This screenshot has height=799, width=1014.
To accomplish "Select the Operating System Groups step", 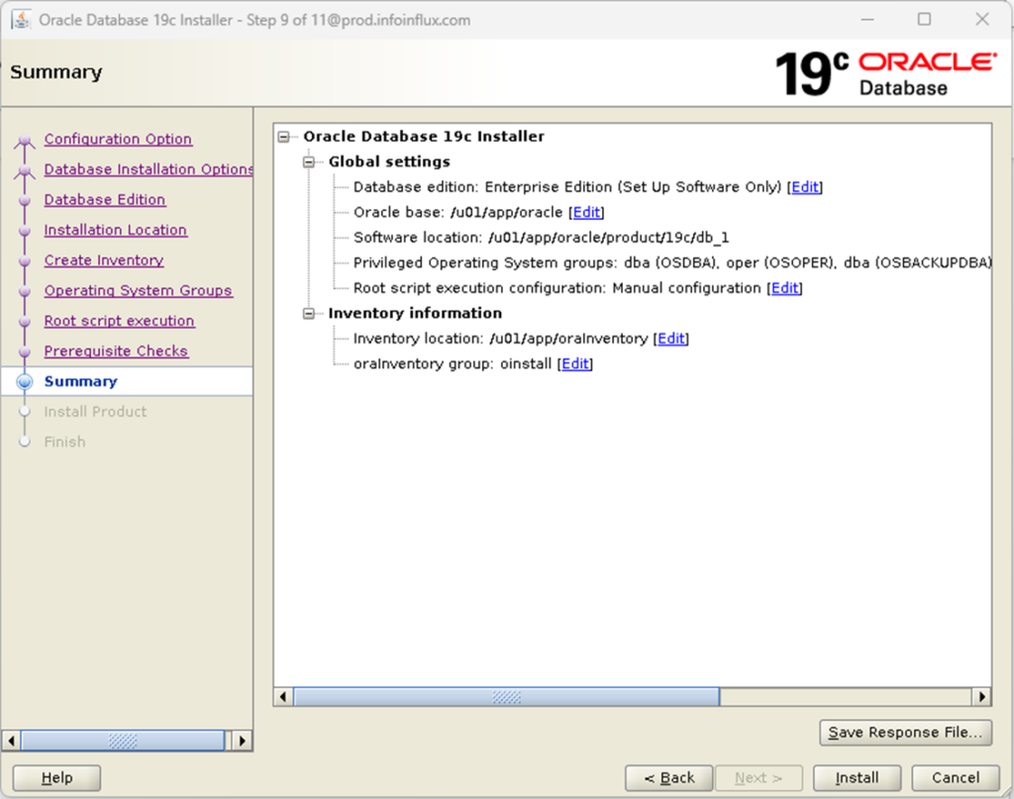I will pyautogui.click(x=139, y=290).
